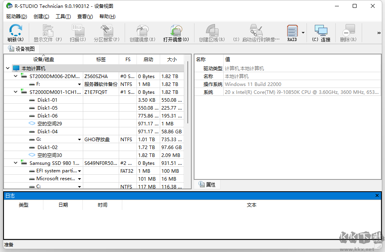This screenshot has height=252, width=385.
Task: Click the Samsung SSD drive icon
Action: click(24, 162)
